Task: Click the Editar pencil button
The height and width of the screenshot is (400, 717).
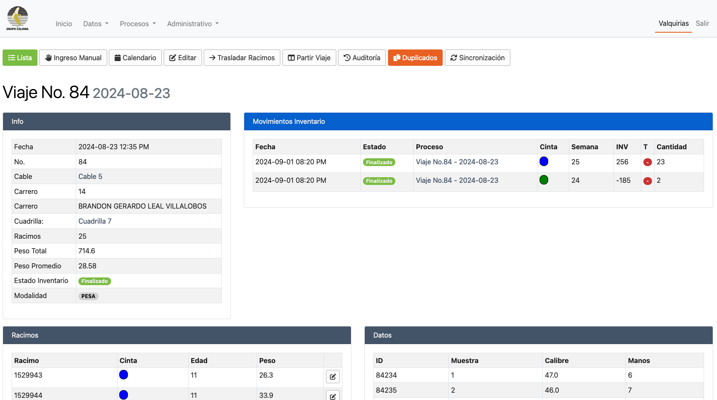Action: (x=183, y=58)
